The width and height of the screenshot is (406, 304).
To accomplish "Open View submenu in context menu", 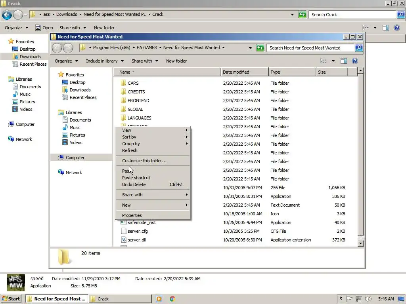I will click(153, 130).
